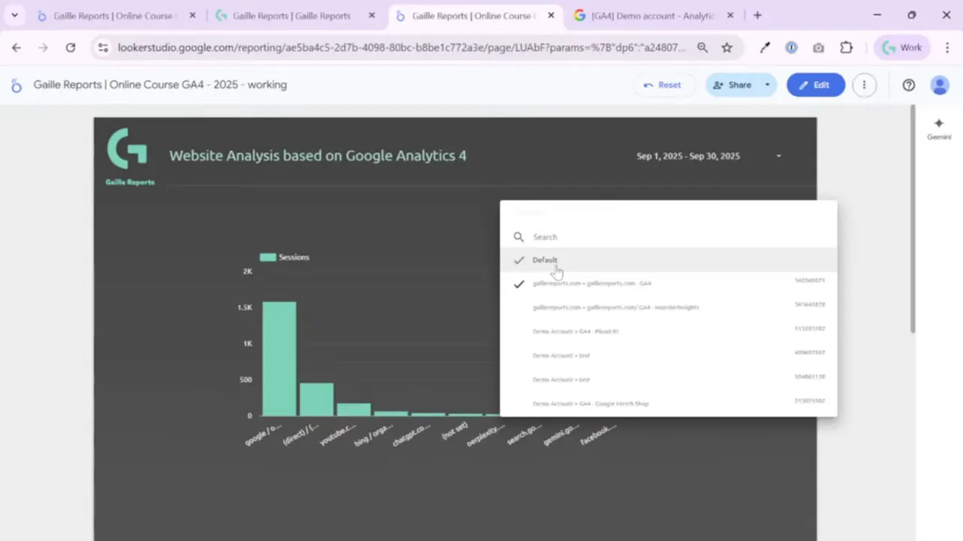
Task: Select the Default data source option
Action: [545, 260]
